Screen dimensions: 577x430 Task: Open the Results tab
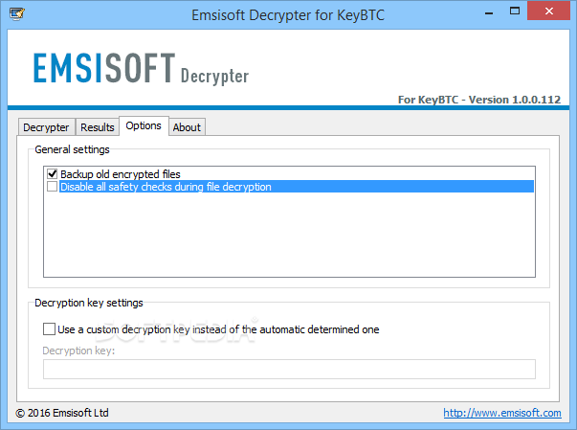pyautogui.click(x=98, y=127)
